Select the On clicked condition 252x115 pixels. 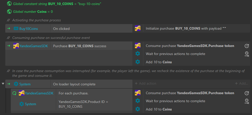pos(61,29)
